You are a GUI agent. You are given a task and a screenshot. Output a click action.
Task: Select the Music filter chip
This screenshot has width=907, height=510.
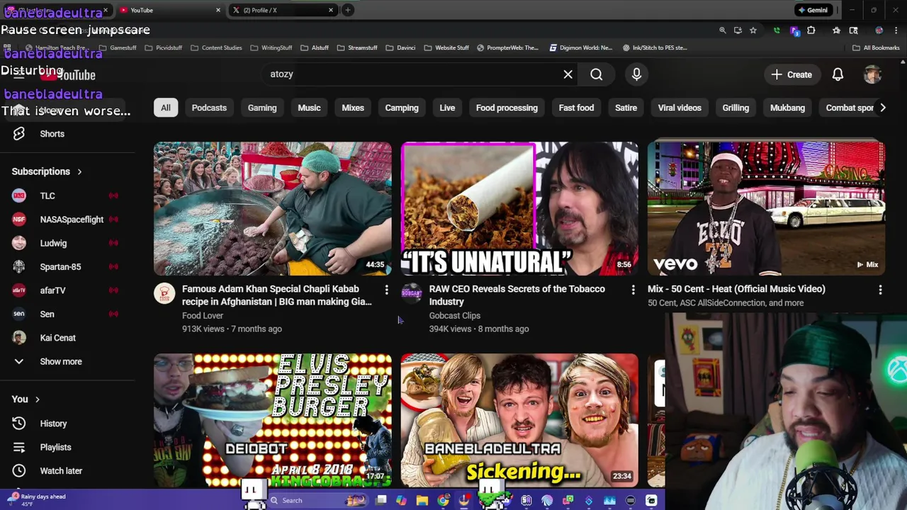pos(309,108)
